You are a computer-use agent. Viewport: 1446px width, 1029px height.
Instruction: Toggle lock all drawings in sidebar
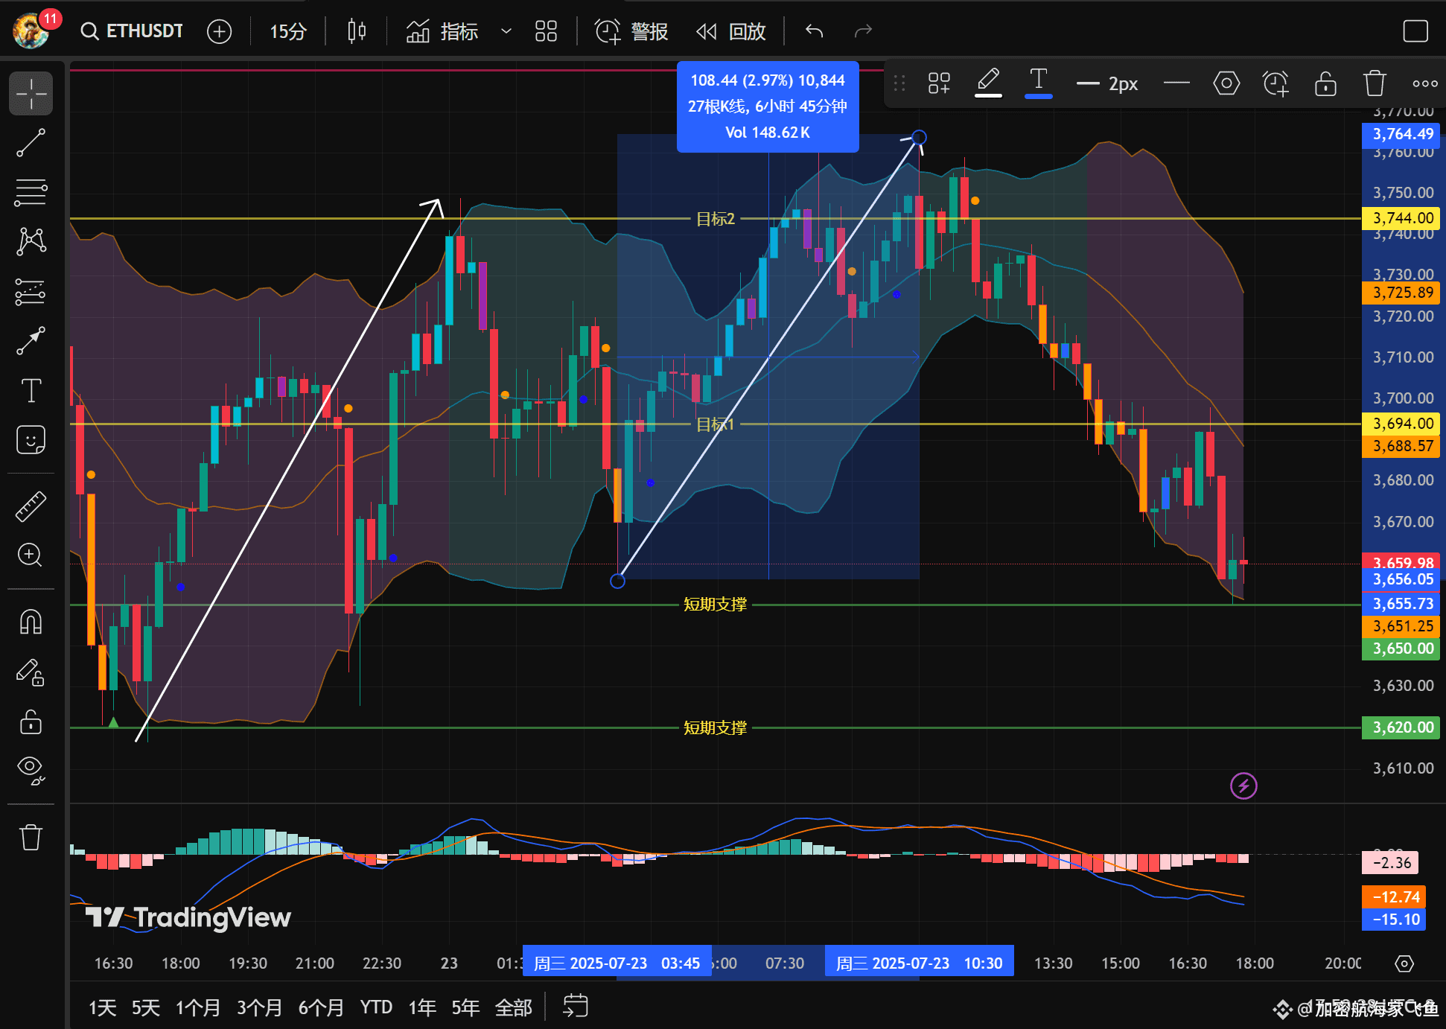point(31,721)
